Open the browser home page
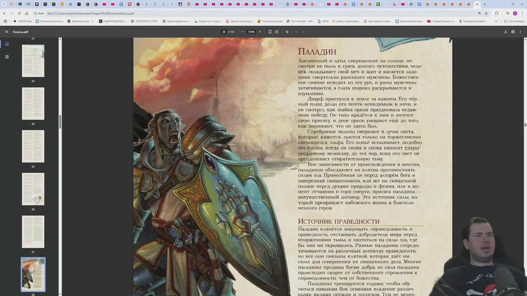 (x=27, y=13)
